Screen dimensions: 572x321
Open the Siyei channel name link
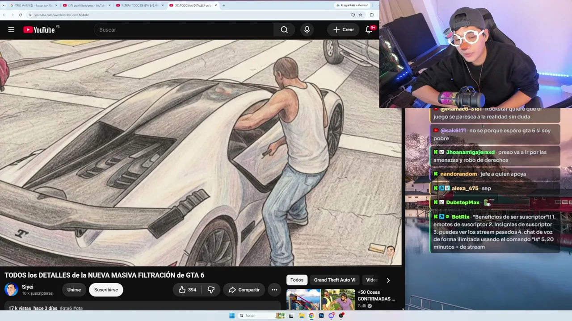click(28, 287)
